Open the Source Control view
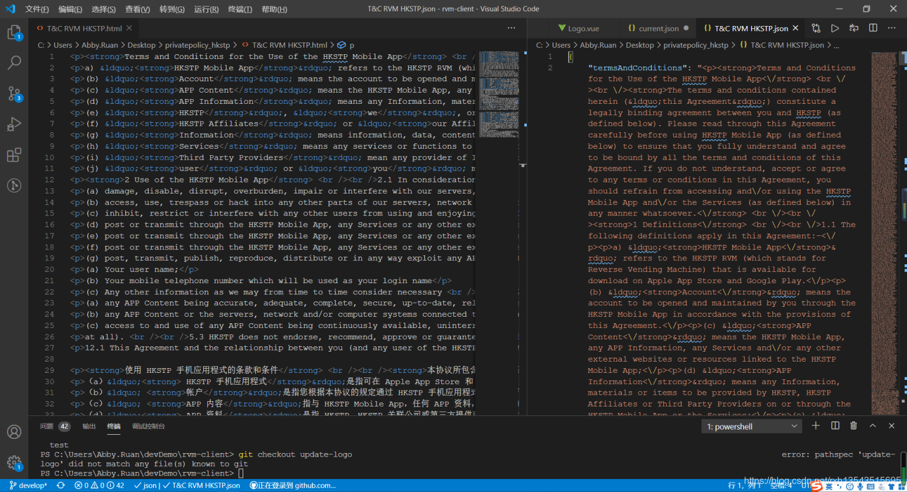The width and height of the screenshot is (907, 492). (14, 93)
